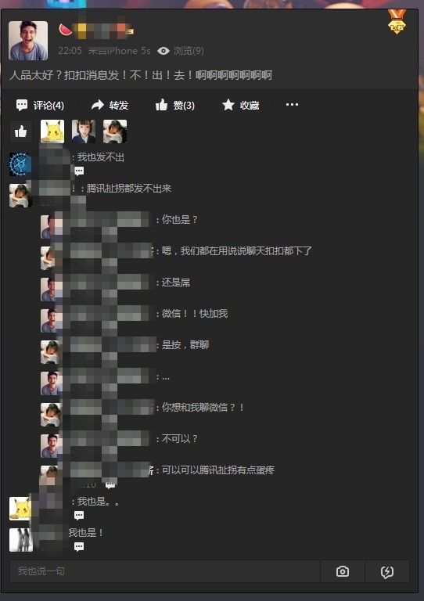
Task: Click the gold LV6 medal badge
Action: point(397,21)
